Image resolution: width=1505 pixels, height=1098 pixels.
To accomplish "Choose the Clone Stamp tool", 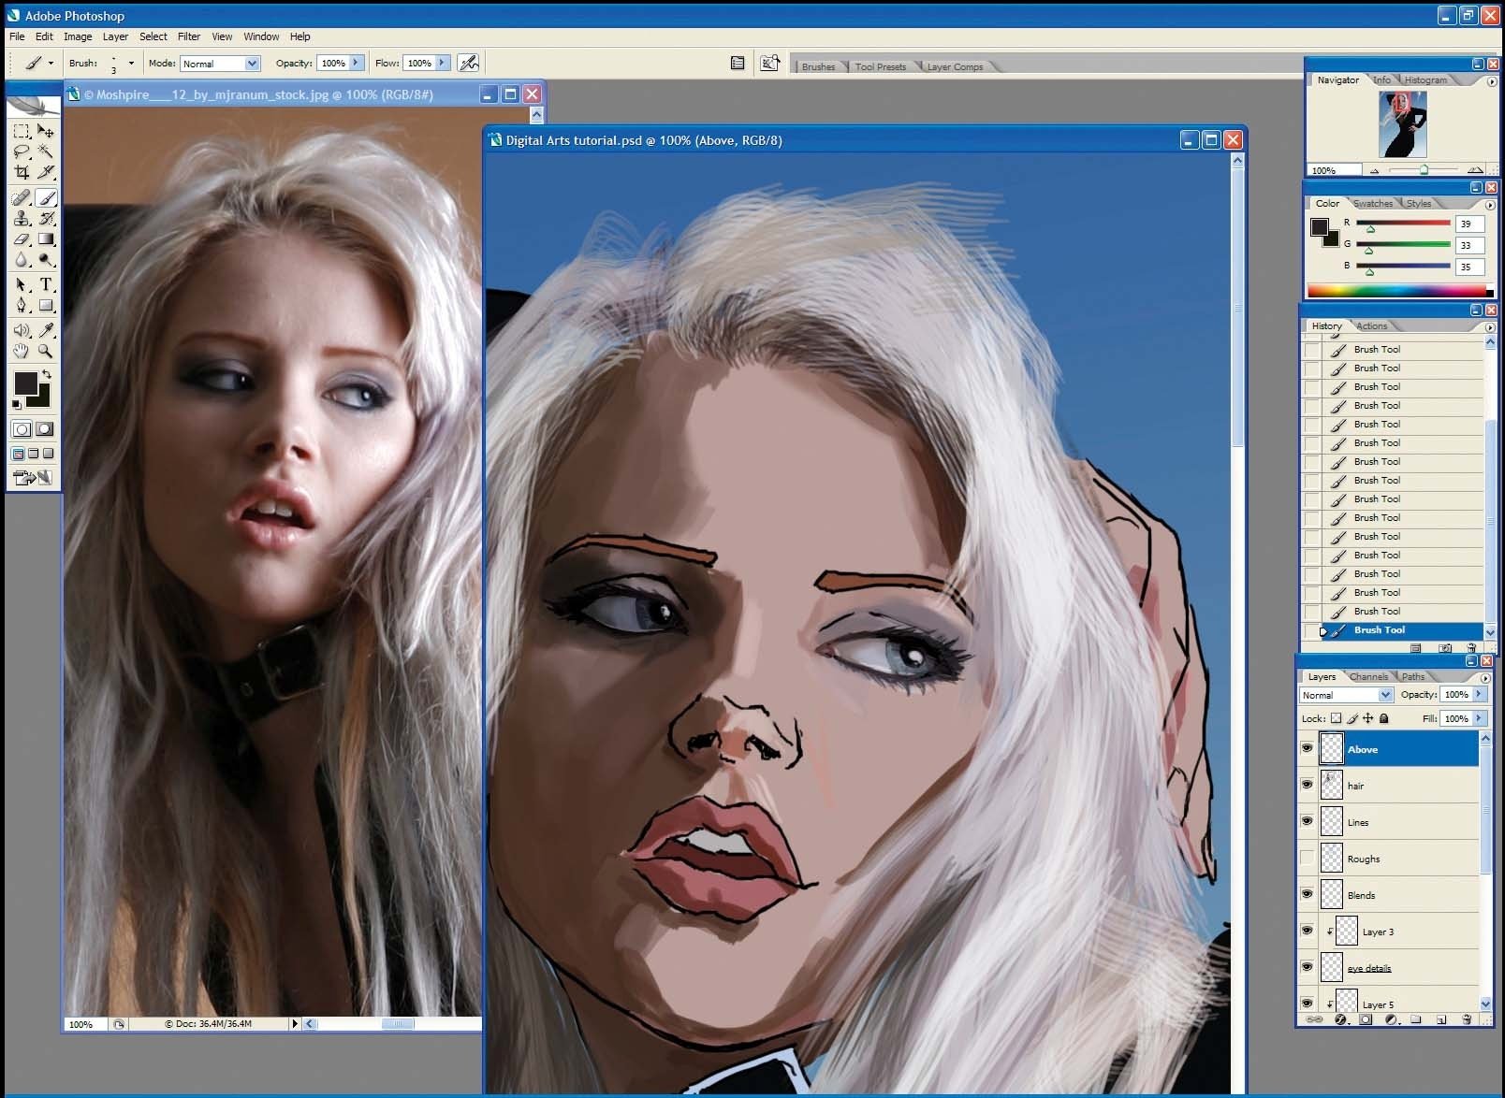I will 22,219.
